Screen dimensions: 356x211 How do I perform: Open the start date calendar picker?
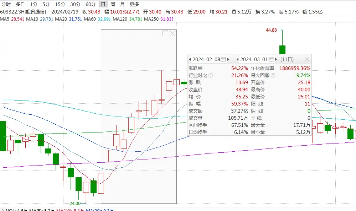[223, 59]
